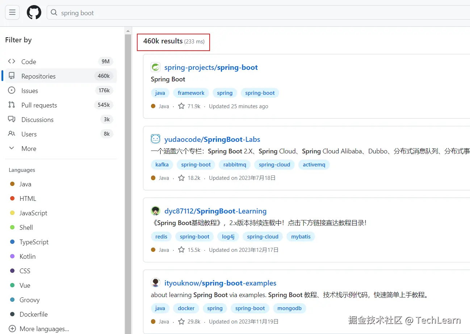Viewport: 470px width, 334px height.
Task: Show Discussions results
Action: click(61, 119)
